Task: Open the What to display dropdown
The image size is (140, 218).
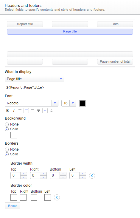Action: point(35,79)
